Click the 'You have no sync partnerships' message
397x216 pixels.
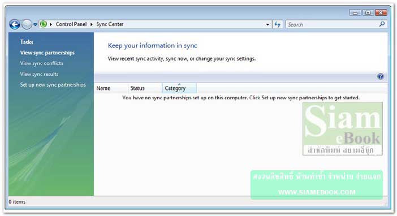(240, 98)
